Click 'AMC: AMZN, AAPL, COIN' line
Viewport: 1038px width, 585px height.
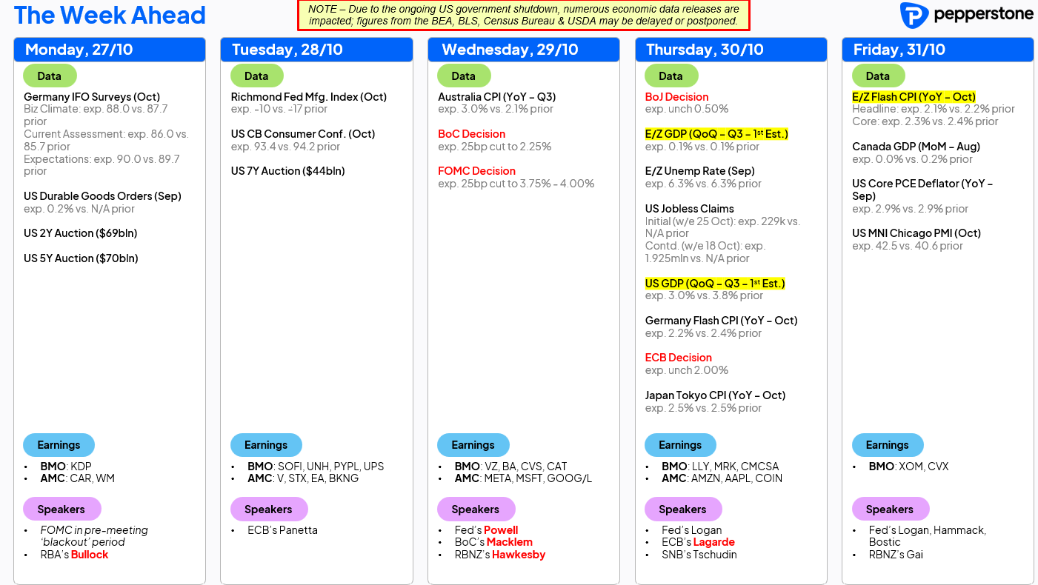pos(722,478)
